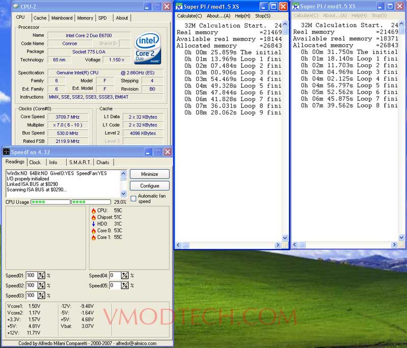
Task: Switch to the Memory tab in CPU-Z
Action: click(85, 18)
